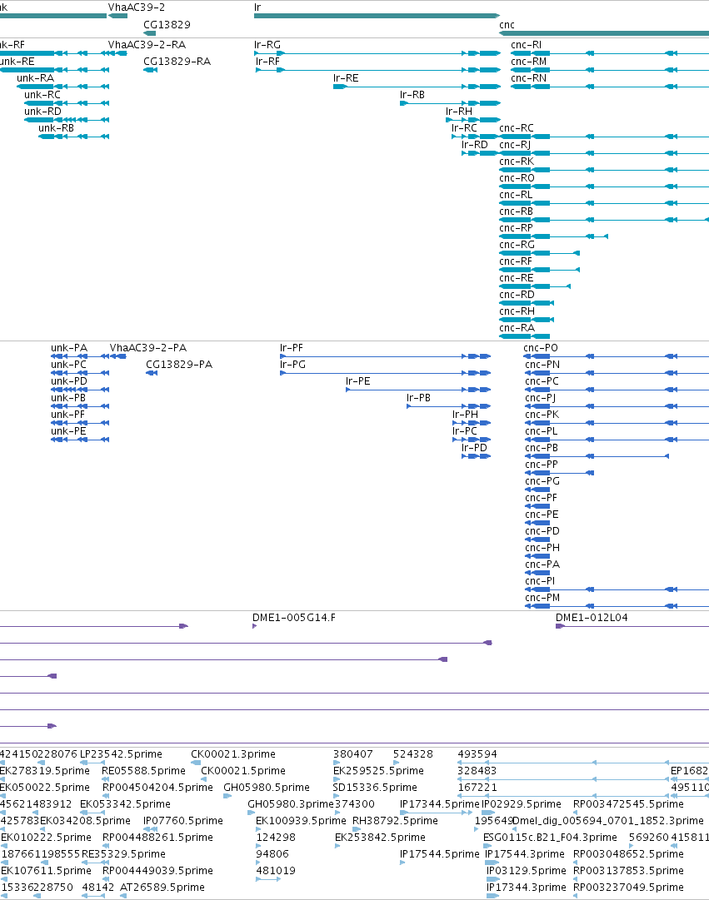
Task: Select transcript cnc-RP
Action: pyautogui.click(x=516, y=228)
